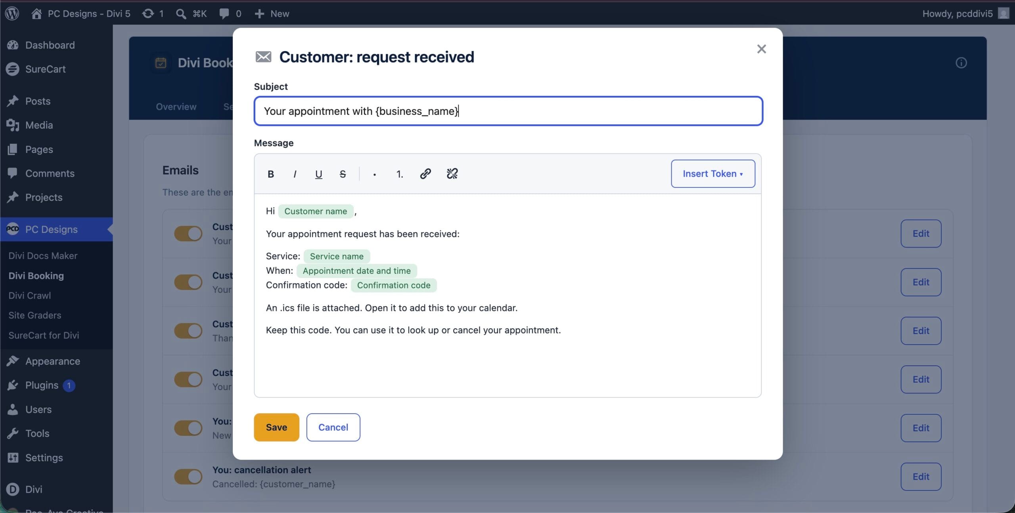This screenshot has height=513, width=1015.
Task: Apply italic formatting in message toolbar
Action: 295,174
